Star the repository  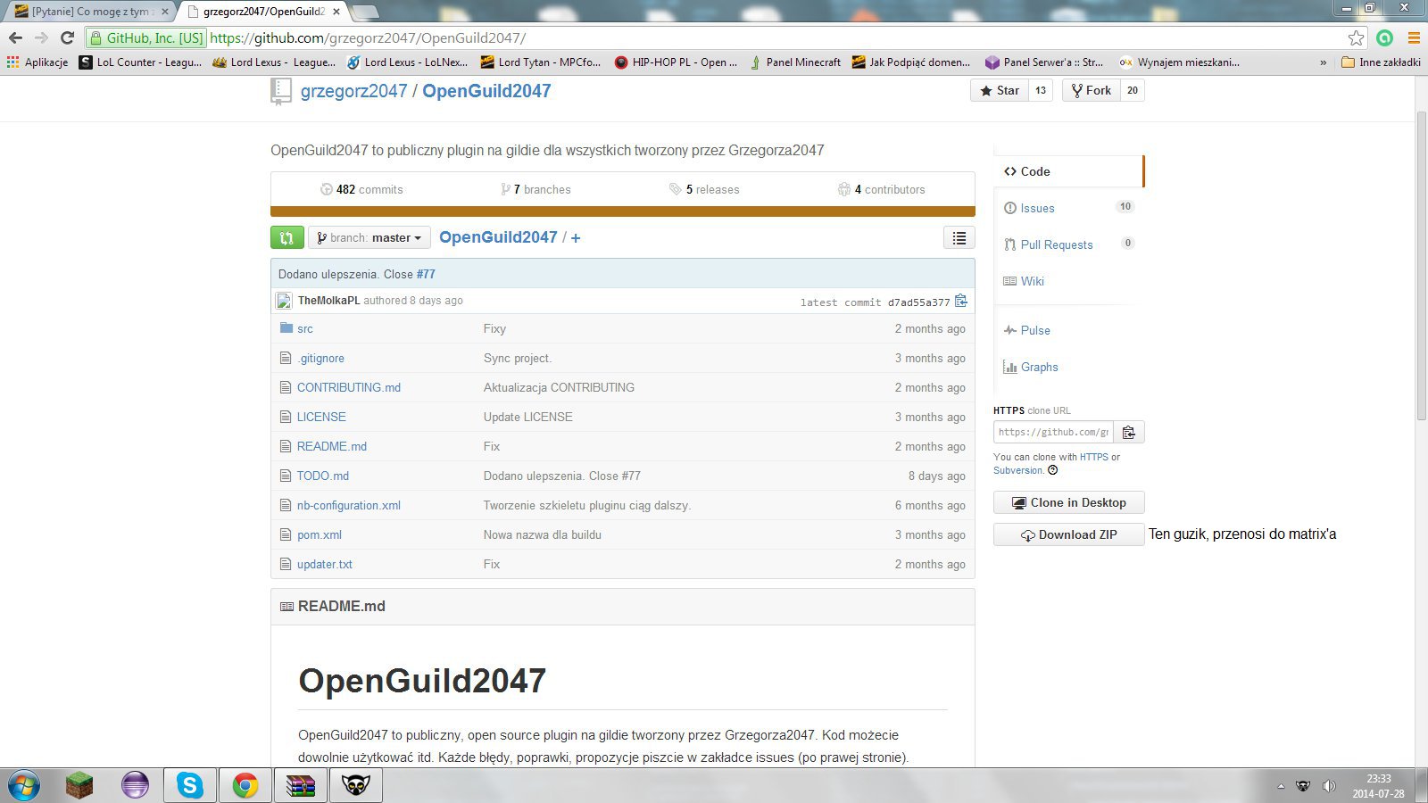coord(1000,90)
